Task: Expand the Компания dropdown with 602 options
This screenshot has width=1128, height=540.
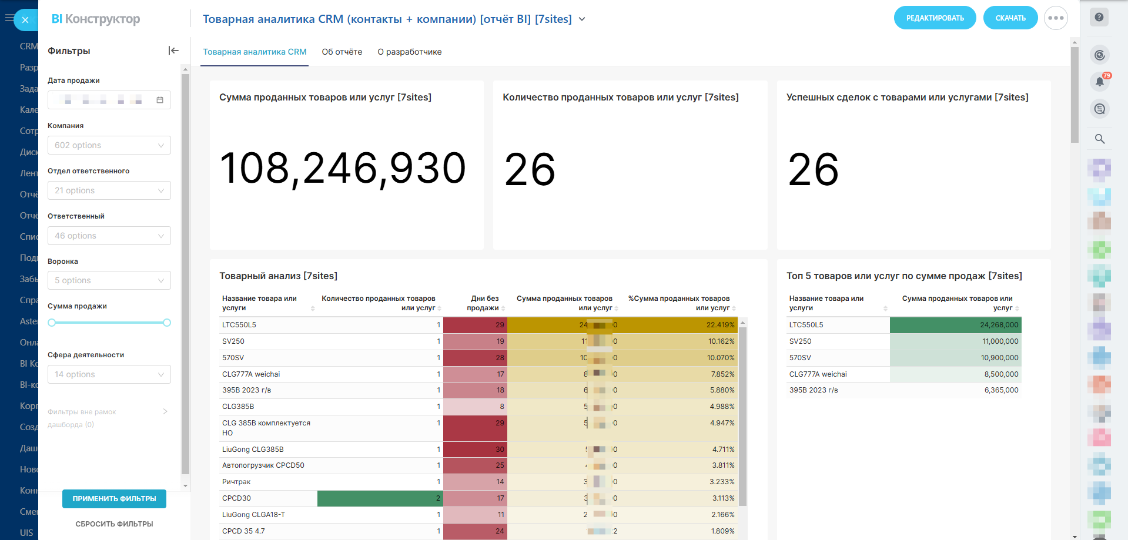Action: tap(109, 145)
